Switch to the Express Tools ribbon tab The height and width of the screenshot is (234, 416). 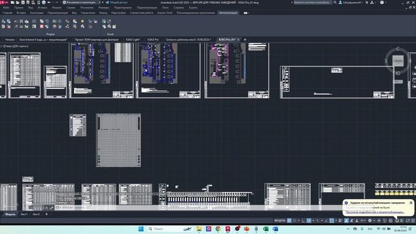coord(164,13)
